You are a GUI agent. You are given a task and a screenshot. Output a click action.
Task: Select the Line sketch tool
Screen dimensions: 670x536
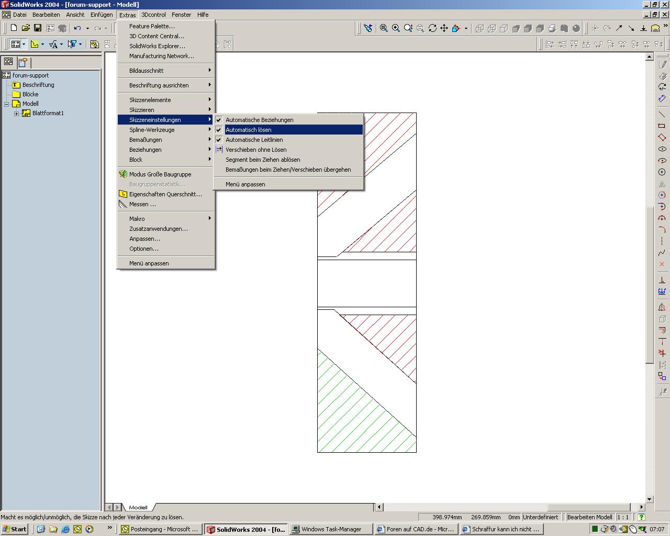(x=662, y=114)
